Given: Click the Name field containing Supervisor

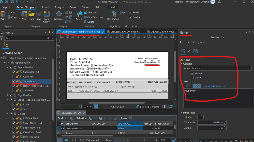Looking at the screenshot, I should pos(221,68).
